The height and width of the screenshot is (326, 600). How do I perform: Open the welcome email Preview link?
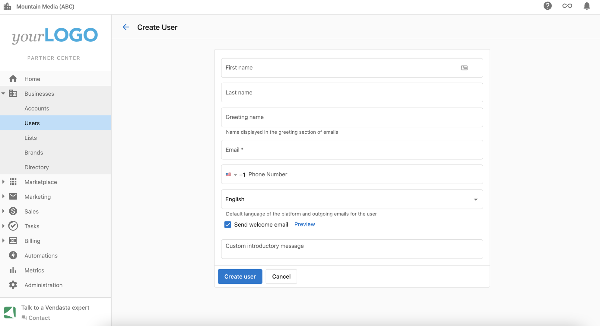point(304,224)
